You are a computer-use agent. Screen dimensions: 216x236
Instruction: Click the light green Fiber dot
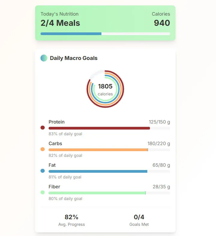coord(43,192)
